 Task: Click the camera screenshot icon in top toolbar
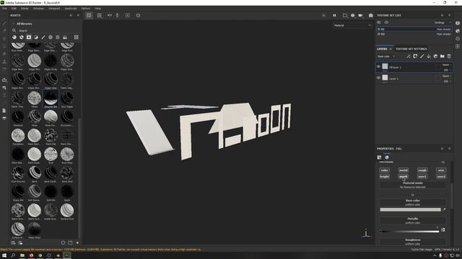(x=370, y=15)
